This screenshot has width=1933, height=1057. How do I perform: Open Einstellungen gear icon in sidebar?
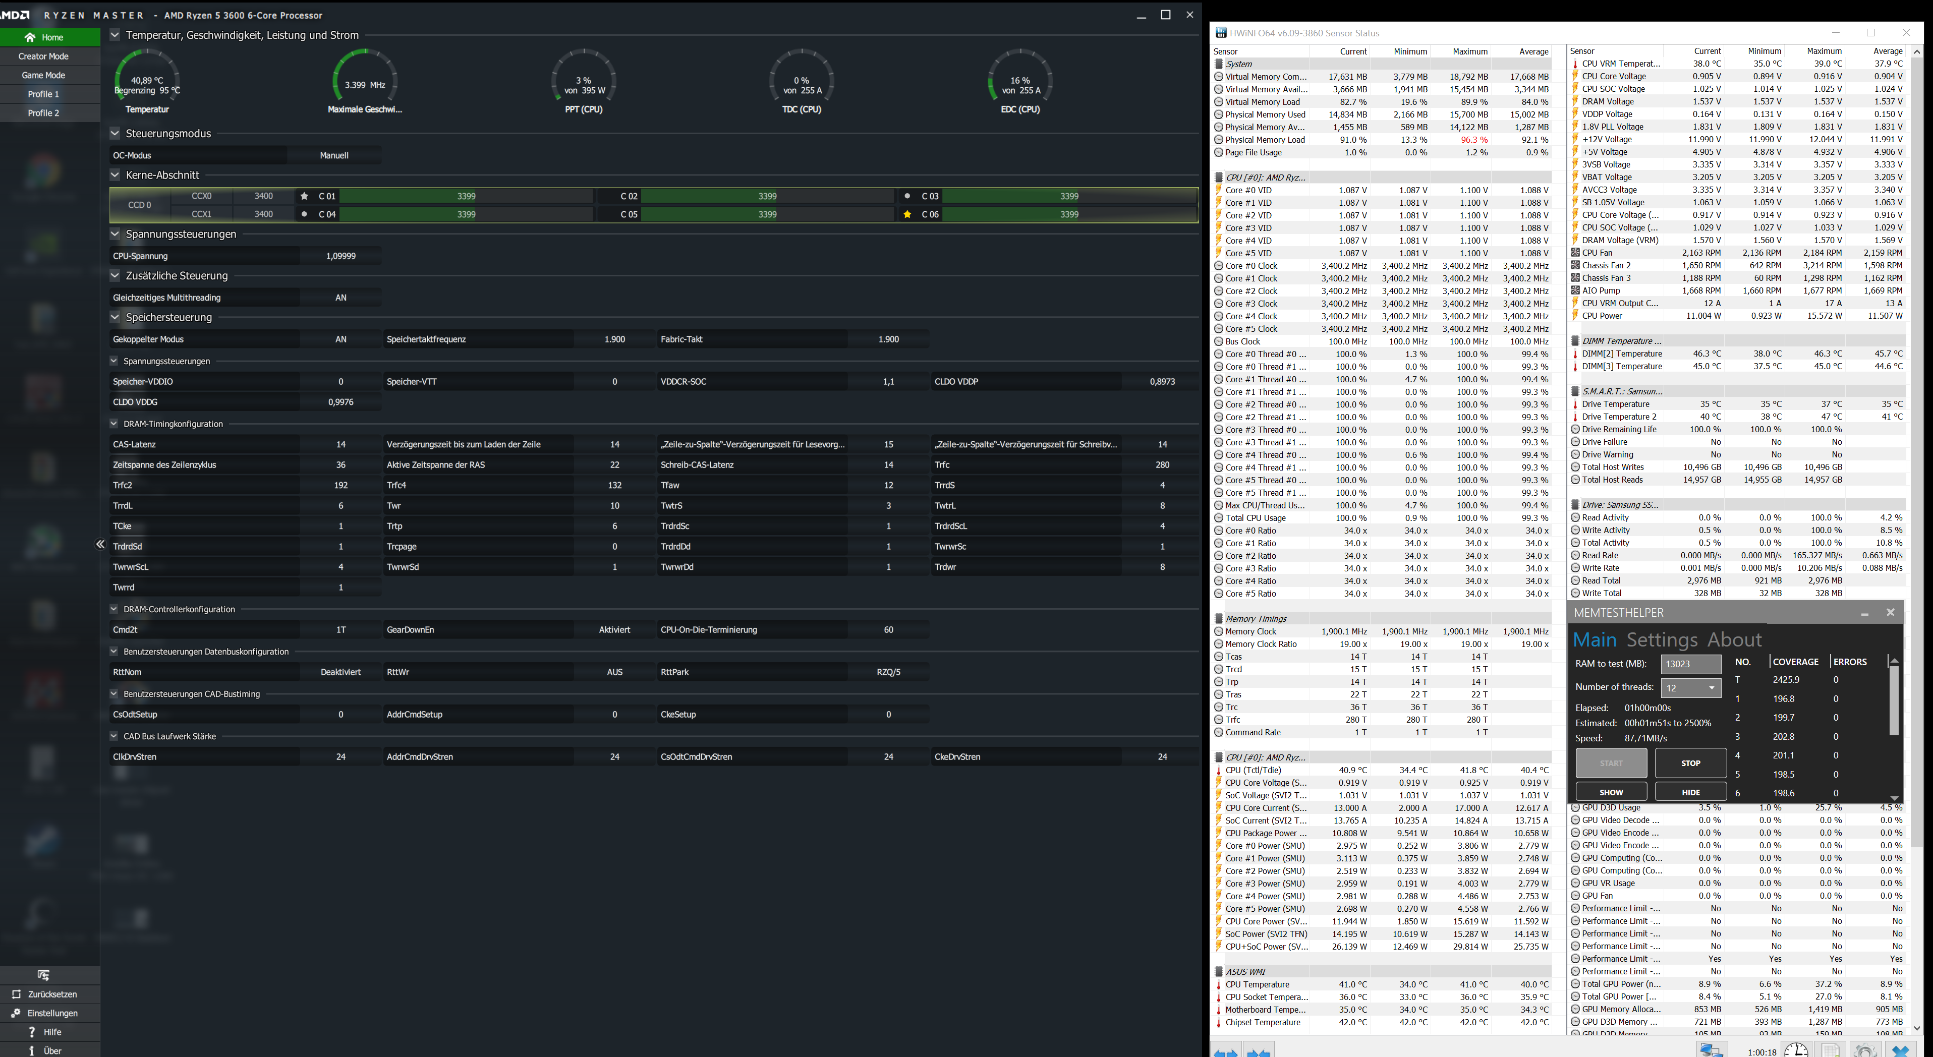coord(17,1013)
